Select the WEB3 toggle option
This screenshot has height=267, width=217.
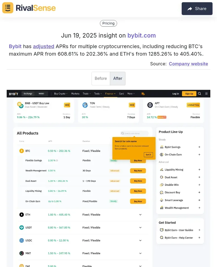coord(41,94)
